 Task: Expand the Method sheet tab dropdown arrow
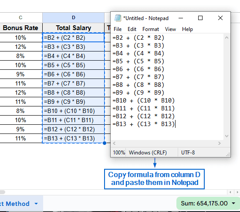pos(36,204)
